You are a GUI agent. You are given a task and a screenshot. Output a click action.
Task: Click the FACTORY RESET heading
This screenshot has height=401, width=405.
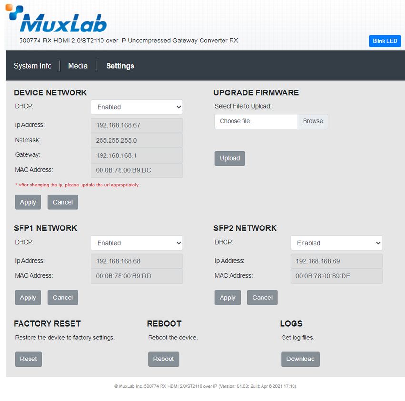[47, 324]
